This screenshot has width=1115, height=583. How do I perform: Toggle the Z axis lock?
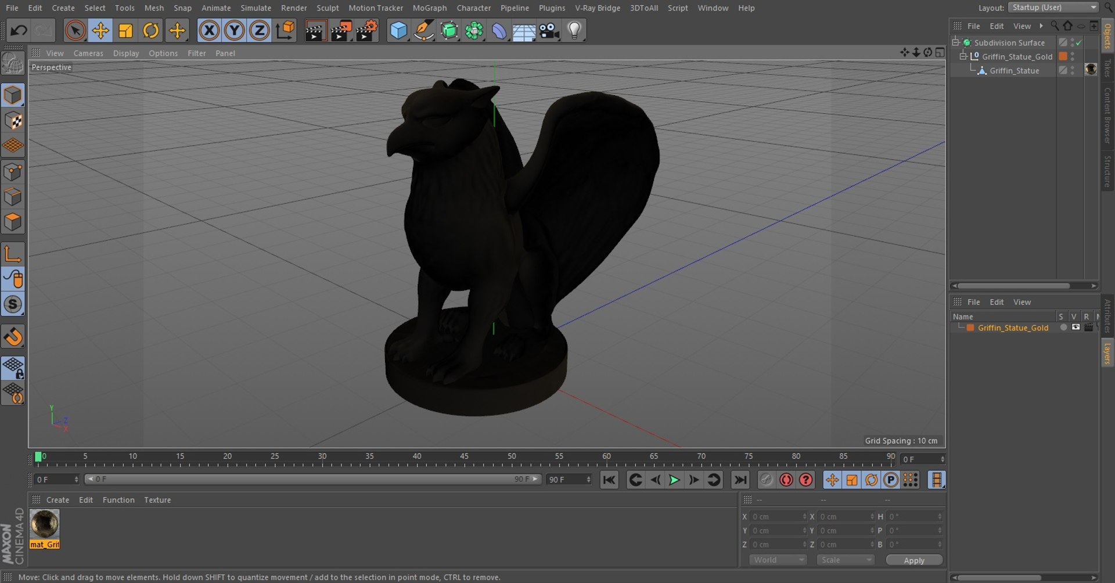259,30
